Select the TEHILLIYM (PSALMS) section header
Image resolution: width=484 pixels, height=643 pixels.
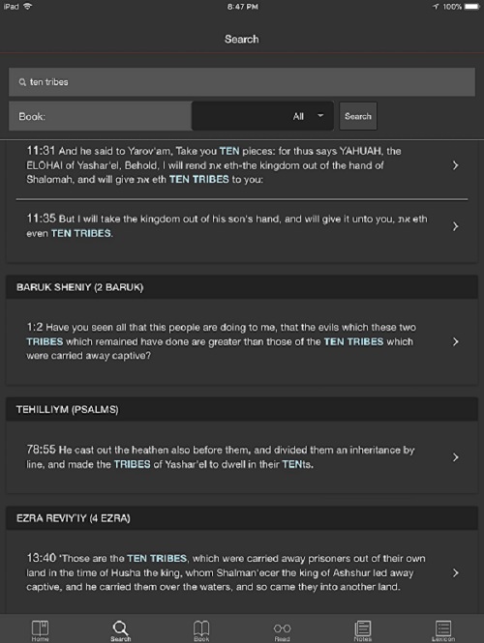point(242,410)
